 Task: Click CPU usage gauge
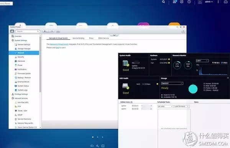click(x=177, y=65)
